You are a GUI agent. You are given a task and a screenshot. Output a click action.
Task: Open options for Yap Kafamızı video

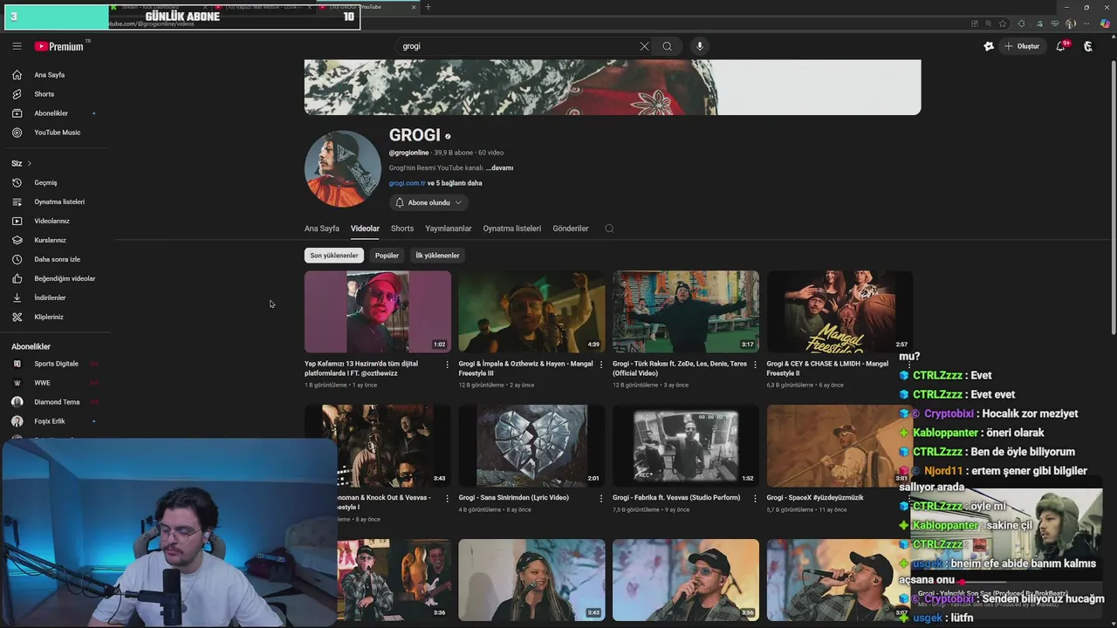point(447,365)
